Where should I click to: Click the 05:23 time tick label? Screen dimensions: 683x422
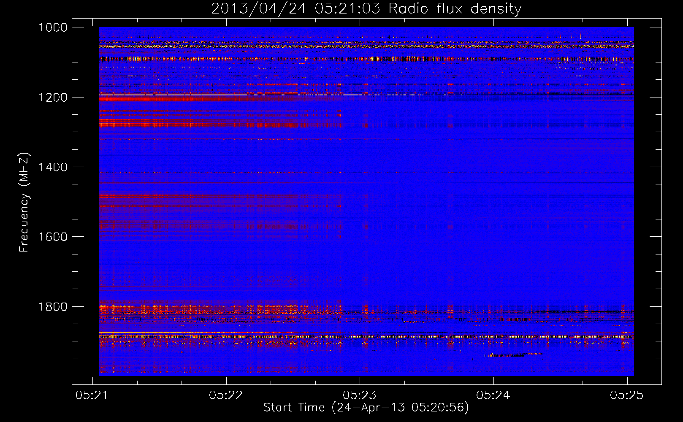pos(360,395)
